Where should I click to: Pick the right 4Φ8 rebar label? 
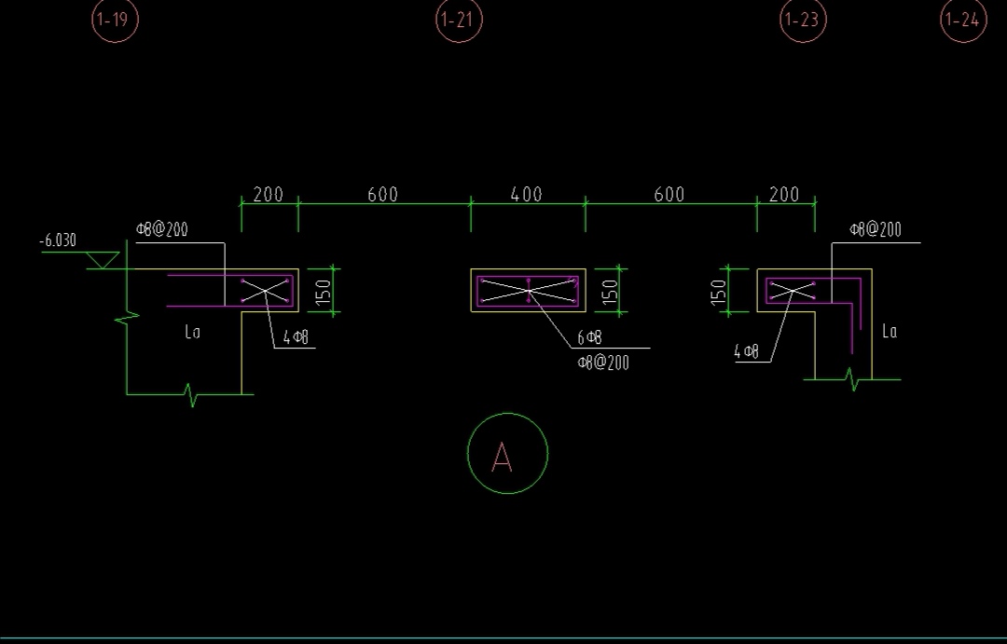747,351
